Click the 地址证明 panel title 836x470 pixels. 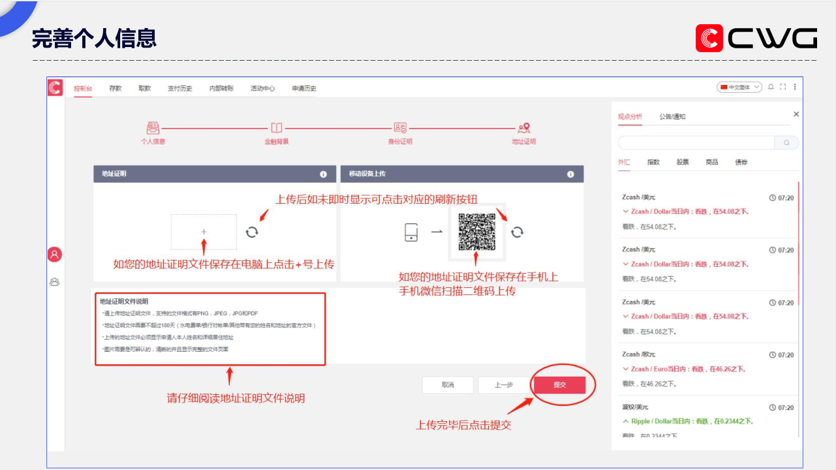[x=114, y=174]
